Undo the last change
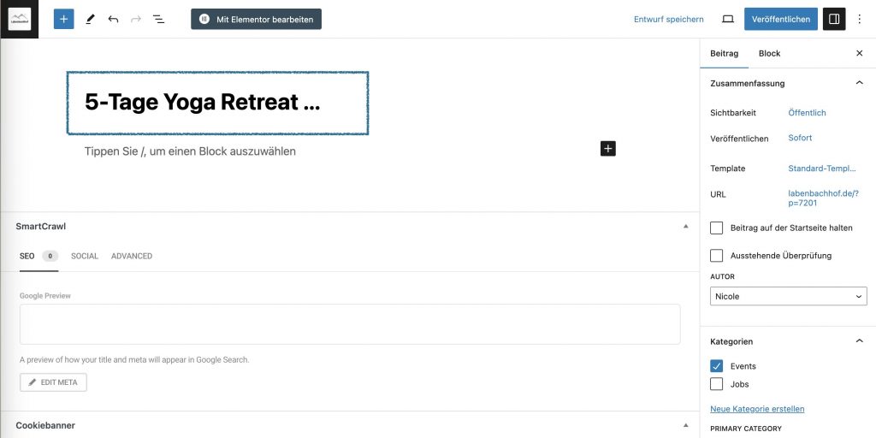Screen dimensions: 876x438 [113, 19]
